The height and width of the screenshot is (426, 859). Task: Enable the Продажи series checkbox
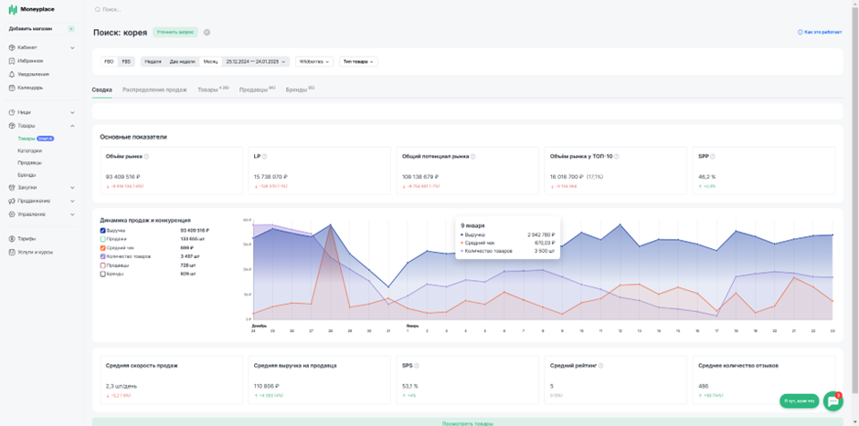tap(102, 239)
